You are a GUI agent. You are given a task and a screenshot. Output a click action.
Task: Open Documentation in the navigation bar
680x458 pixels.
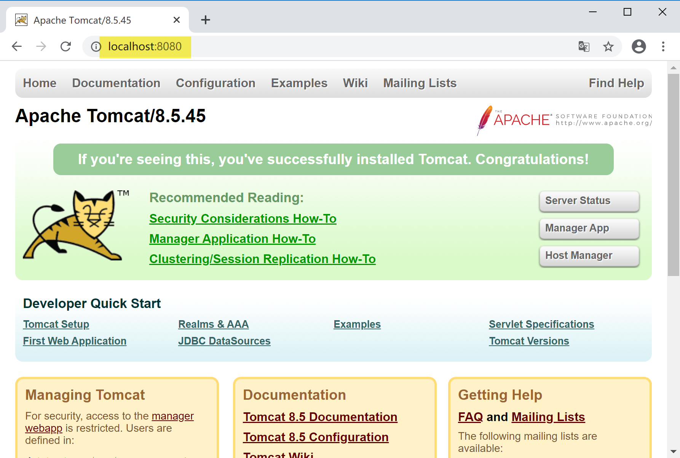(x=116, y=83)
